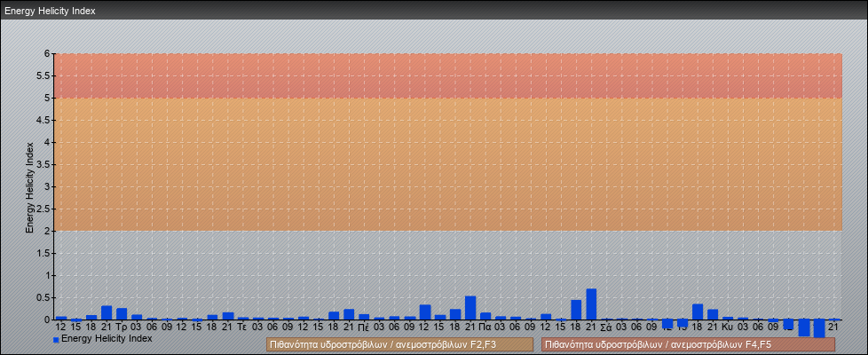This screenshot has height=355, width=868.
Task: Toggle the Energy Helicity Index series legend text
Action: [107, 338]
